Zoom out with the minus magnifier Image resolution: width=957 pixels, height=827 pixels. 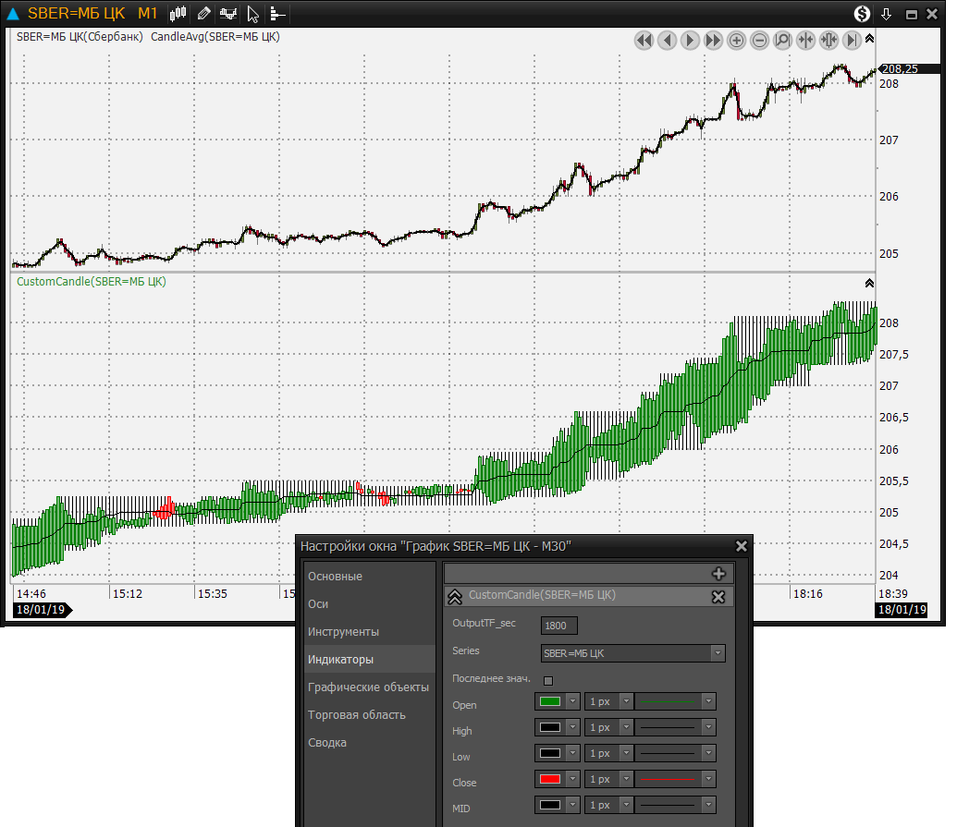point(759,40)
